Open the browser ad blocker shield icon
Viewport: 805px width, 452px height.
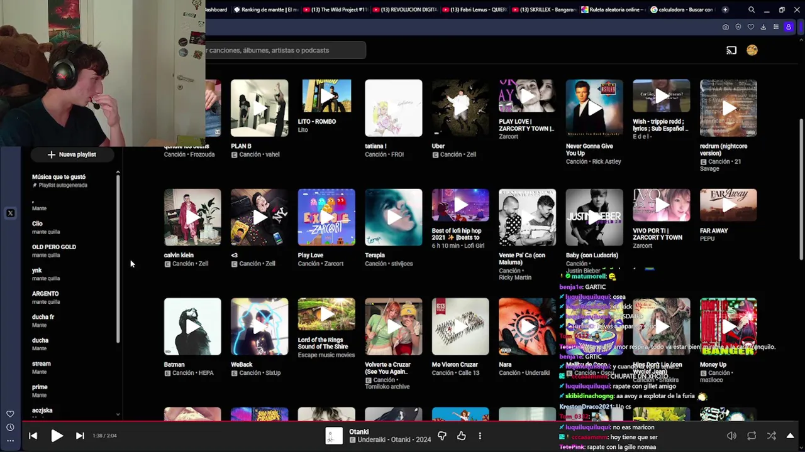pos(738,27)
